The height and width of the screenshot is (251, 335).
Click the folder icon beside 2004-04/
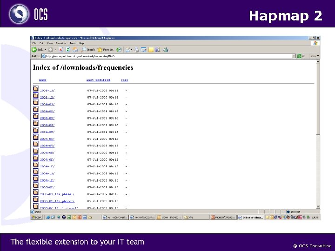36,123
